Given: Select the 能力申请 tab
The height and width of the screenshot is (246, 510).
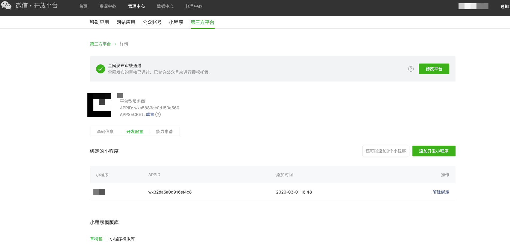Looking at the screenshot, I should [165, 132].
